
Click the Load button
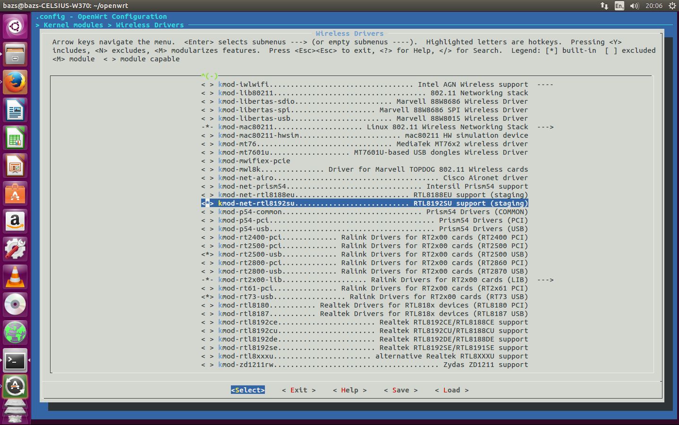(452, 390)
